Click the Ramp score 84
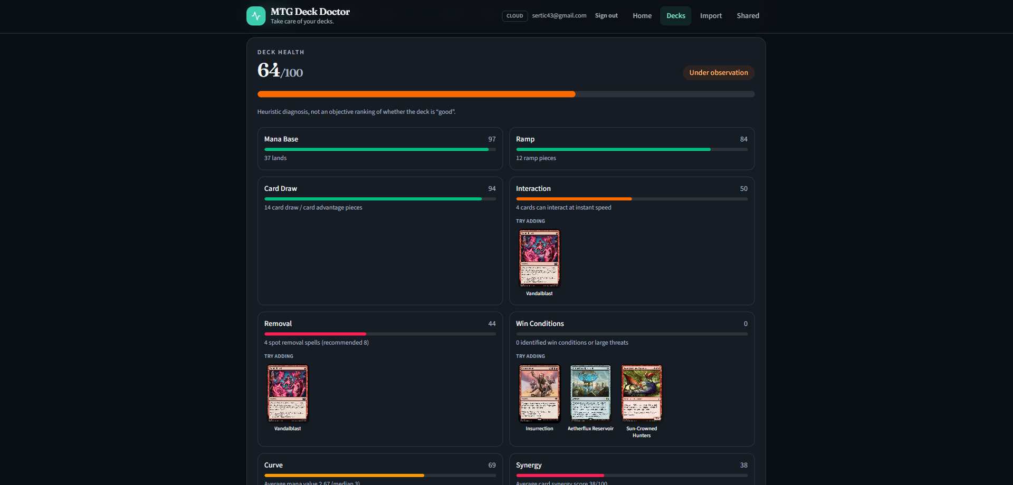 click(x=743, y=139)
